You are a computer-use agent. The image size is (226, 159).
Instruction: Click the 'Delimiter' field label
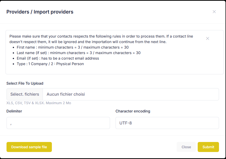tap(14, 111)
